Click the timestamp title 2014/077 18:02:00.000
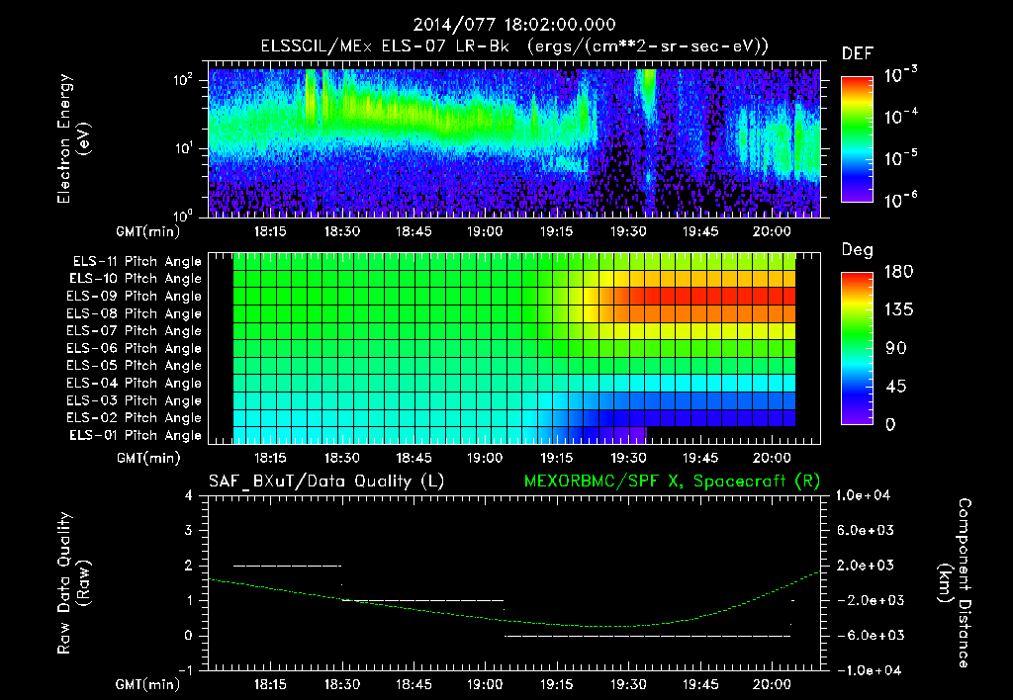1013x700 pixels. (x=514, y=25)
